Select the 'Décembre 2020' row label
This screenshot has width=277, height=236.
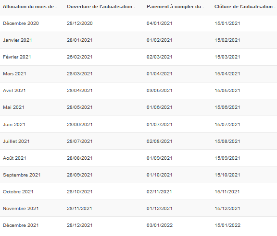pos(21,24)
